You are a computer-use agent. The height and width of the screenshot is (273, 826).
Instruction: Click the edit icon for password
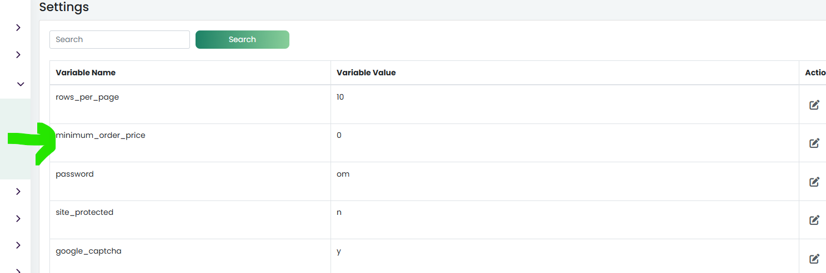(x=814, y=182)
